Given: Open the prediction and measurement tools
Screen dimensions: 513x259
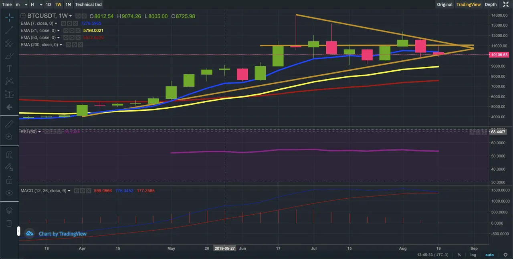Looking at the screenshot, I should click(x=9, y=94).
